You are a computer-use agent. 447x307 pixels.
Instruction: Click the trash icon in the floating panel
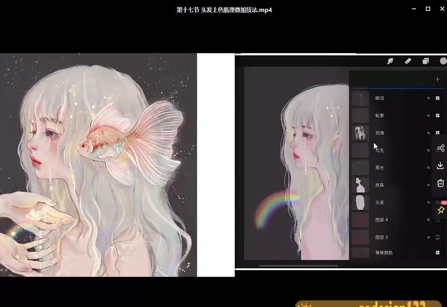[440, 183]
